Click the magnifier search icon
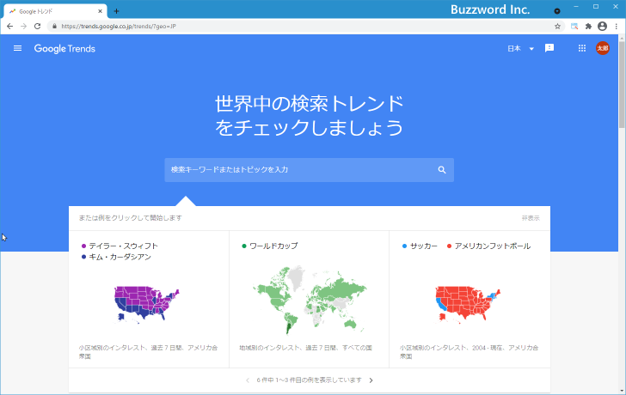 tap(442, 170)
